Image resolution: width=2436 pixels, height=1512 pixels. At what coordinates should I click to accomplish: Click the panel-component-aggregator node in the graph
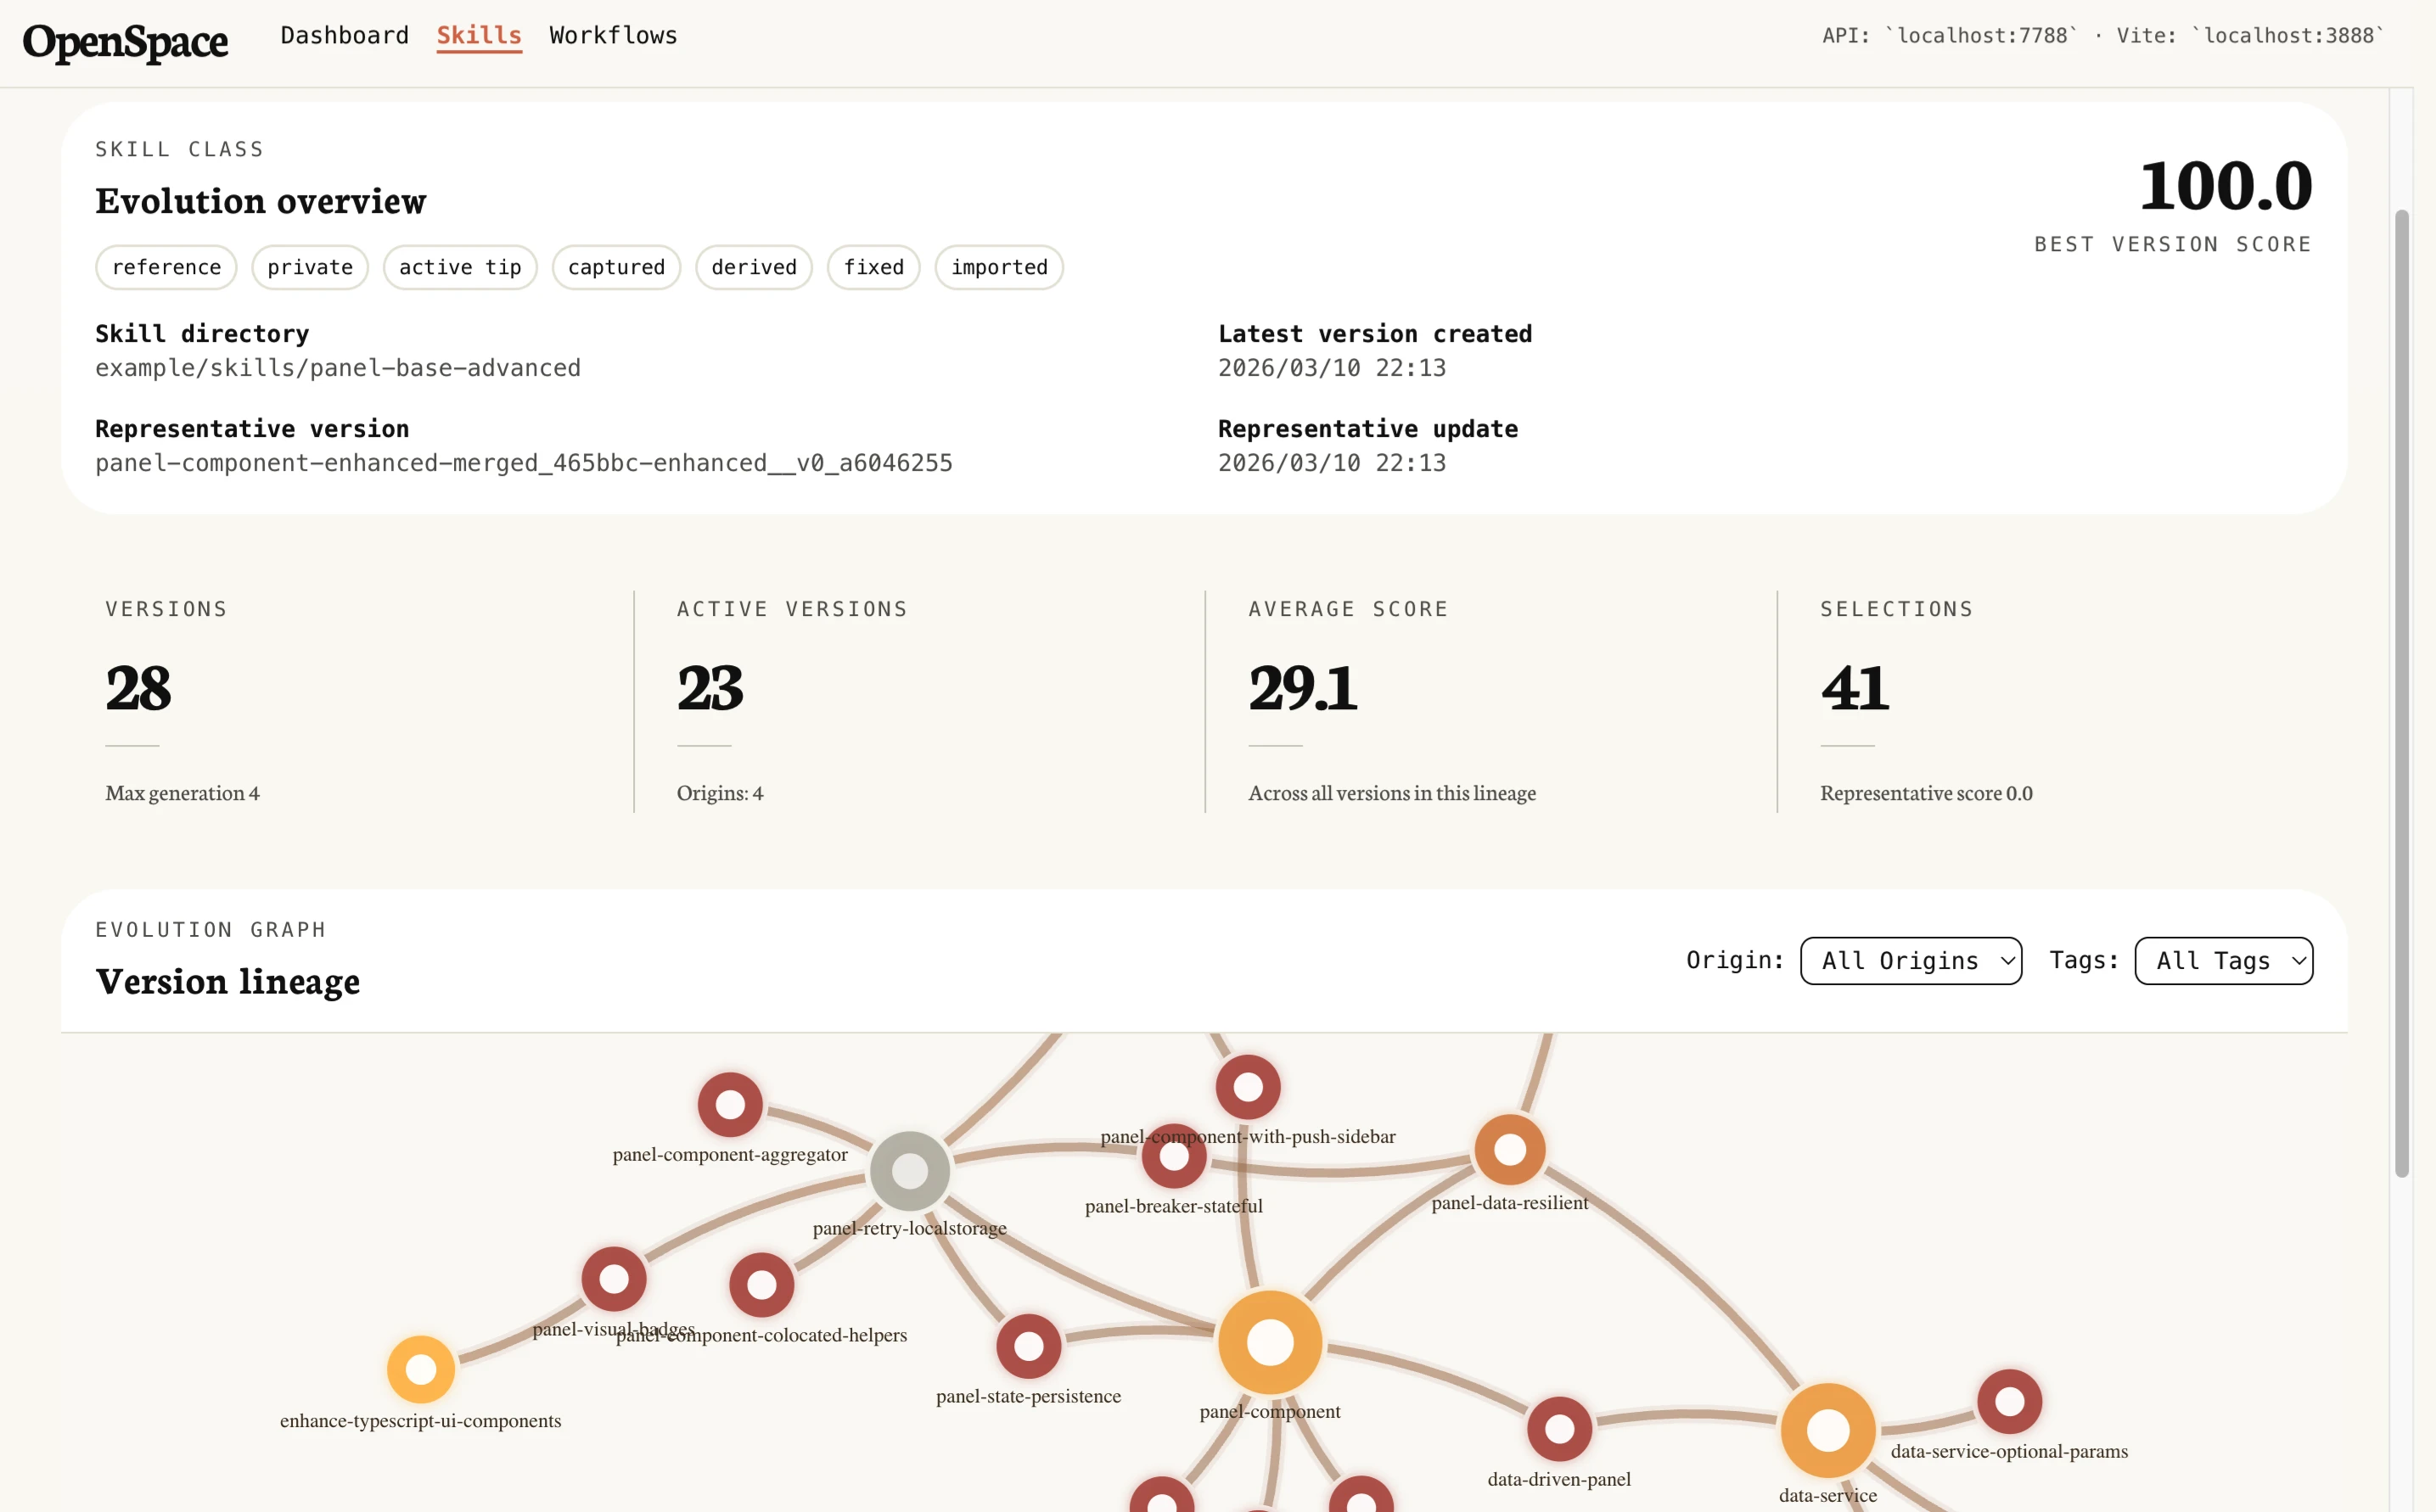[730, 1104]
